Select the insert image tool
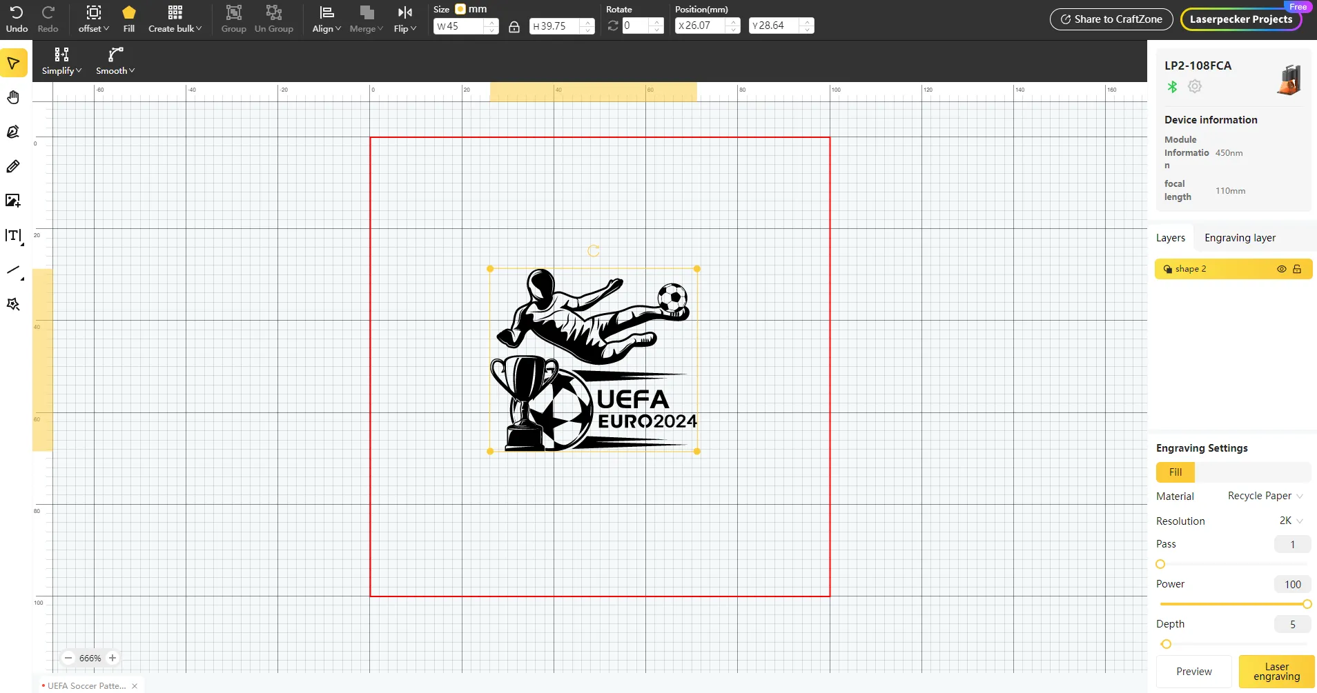Screen dimensions: 1317x693 13,201
